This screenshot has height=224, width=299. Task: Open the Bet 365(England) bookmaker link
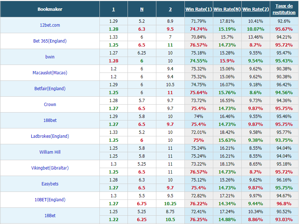(x=50, y=41)
